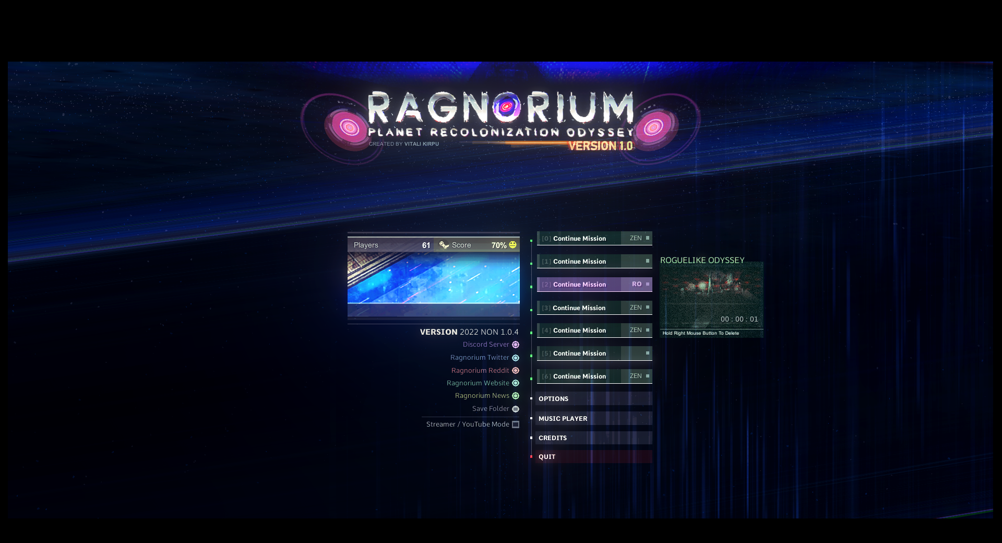Click the Ragnorium News circle icon

[516, 396]
